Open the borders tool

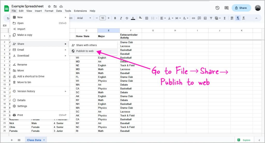147,18
